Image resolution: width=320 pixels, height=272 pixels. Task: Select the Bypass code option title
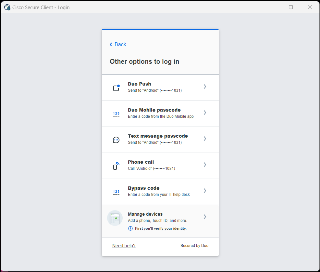pyautogui.click(x=144, y=188)
